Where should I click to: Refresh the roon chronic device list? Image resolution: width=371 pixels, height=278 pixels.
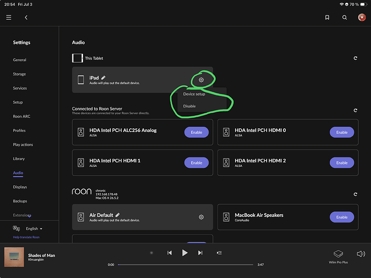[355, 194]
